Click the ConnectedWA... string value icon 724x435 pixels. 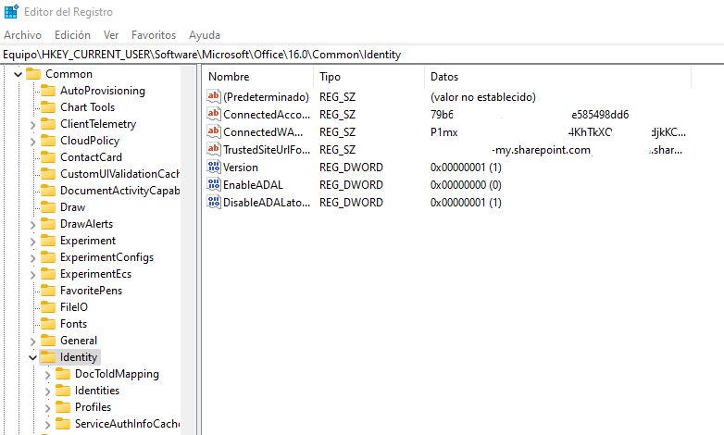click(x=213, y=131)
